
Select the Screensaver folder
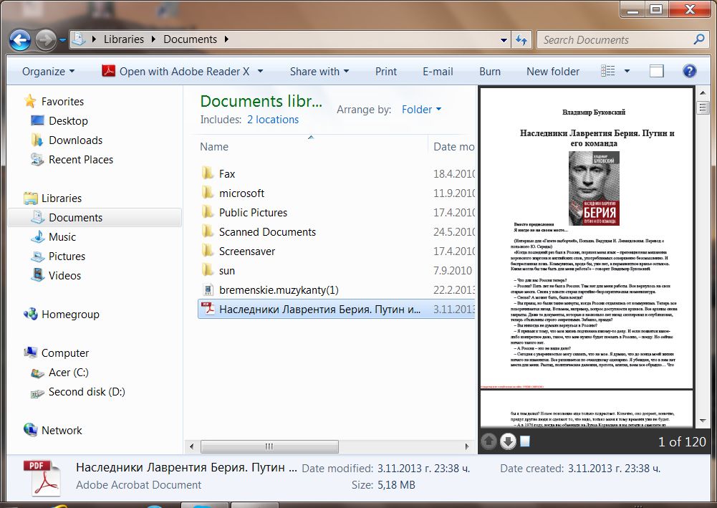pos(336,251)
